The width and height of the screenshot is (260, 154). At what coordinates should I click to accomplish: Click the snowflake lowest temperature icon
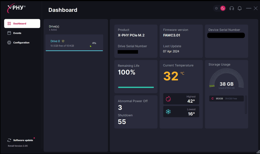(x=168, y=112)
